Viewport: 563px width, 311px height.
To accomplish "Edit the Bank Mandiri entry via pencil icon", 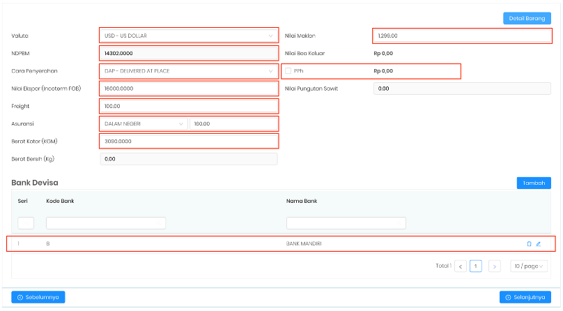I will [538, 244].
